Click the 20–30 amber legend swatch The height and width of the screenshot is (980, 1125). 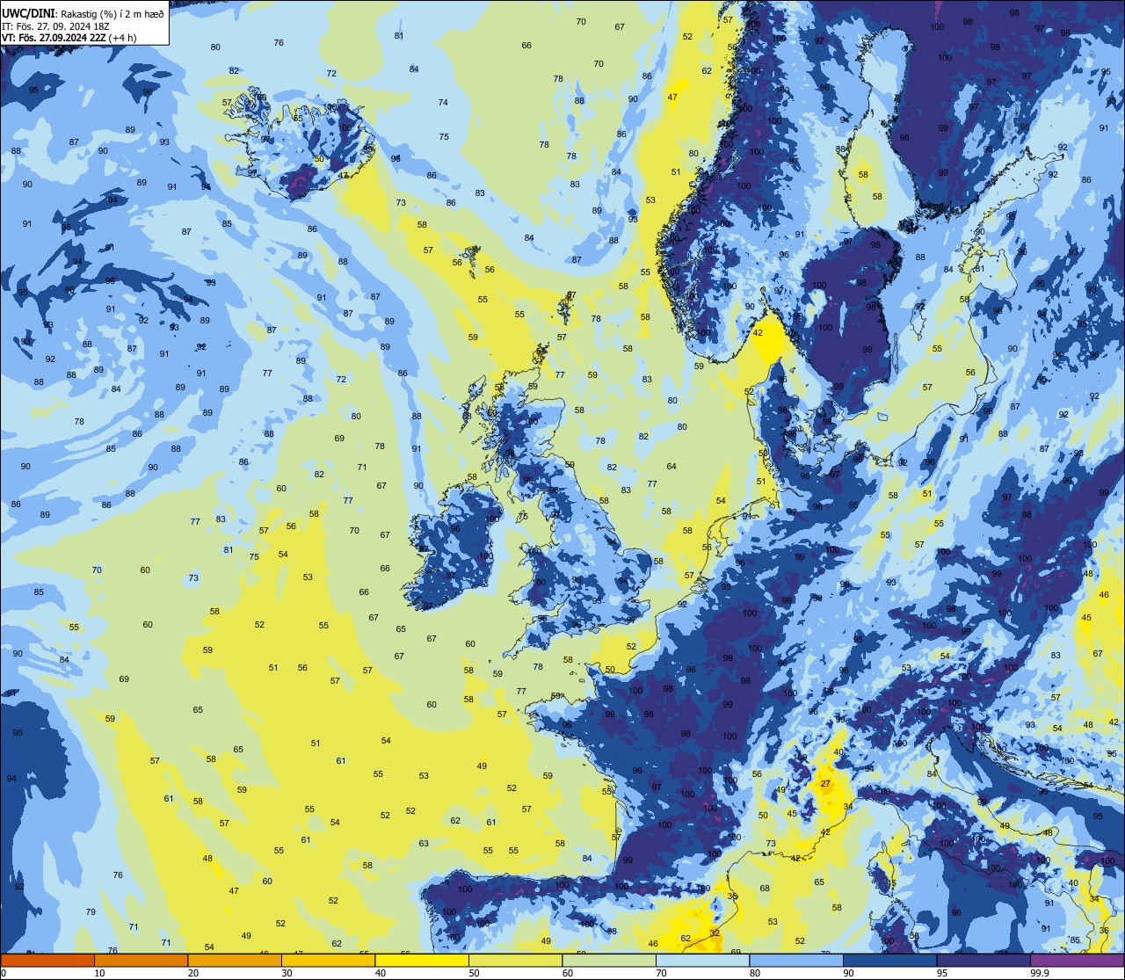(x=235, y=960)
